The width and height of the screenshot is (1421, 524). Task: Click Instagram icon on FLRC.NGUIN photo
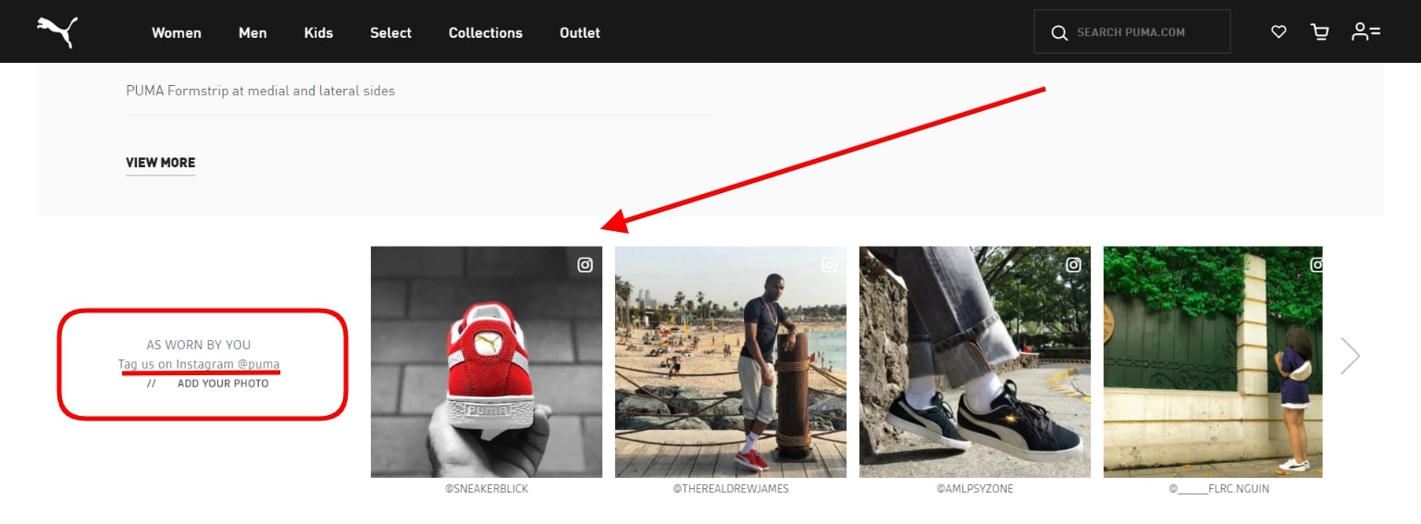pos(1316,265)
